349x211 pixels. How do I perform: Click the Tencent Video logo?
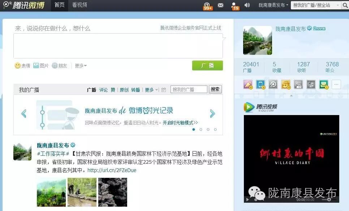point(260,107)
